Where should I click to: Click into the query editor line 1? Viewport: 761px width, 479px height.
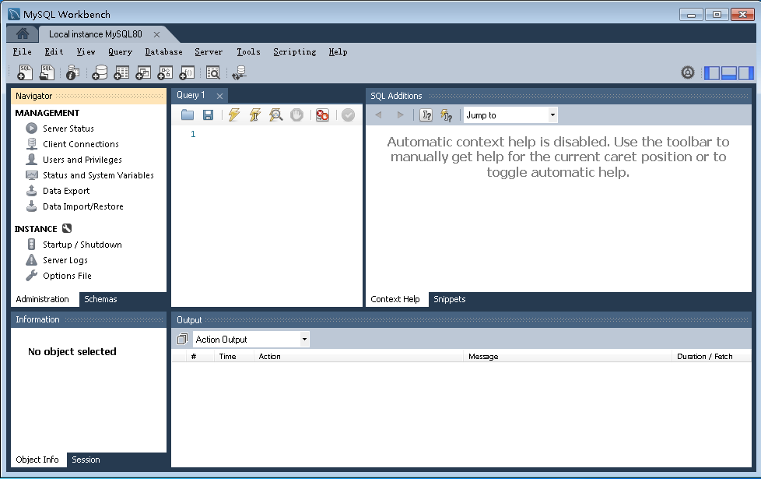[x=279, y=134]
